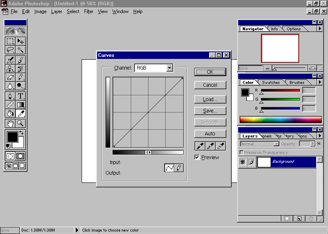Switch to standard screen mode
Screen dimensions: 328x234
tap(9, 166)
